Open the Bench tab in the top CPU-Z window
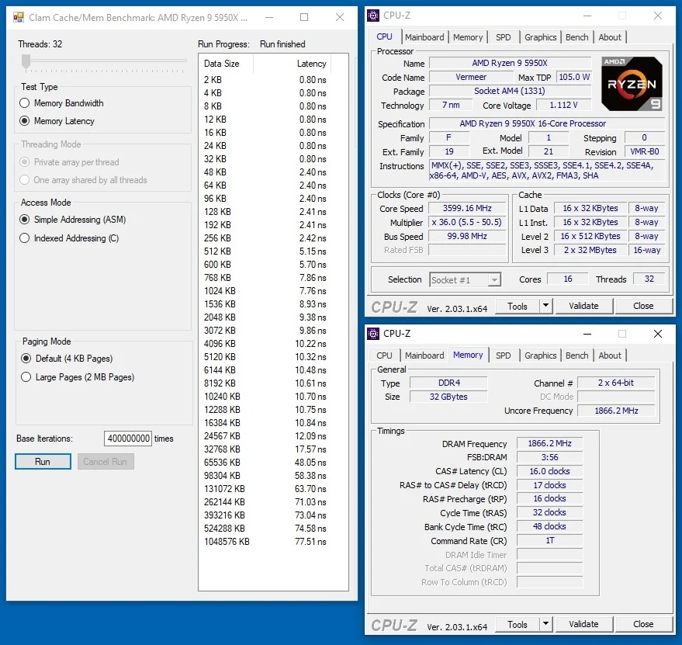The image size is (682, 645). pyautogui.click(x=576, y=37)
